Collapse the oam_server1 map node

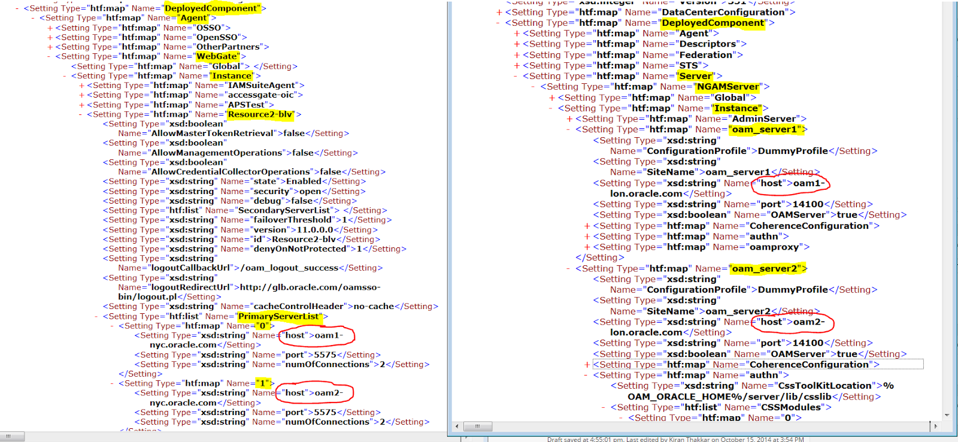[x=569, y=129]
